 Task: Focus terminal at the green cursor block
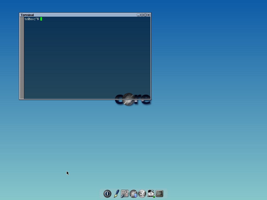(41, 19)
